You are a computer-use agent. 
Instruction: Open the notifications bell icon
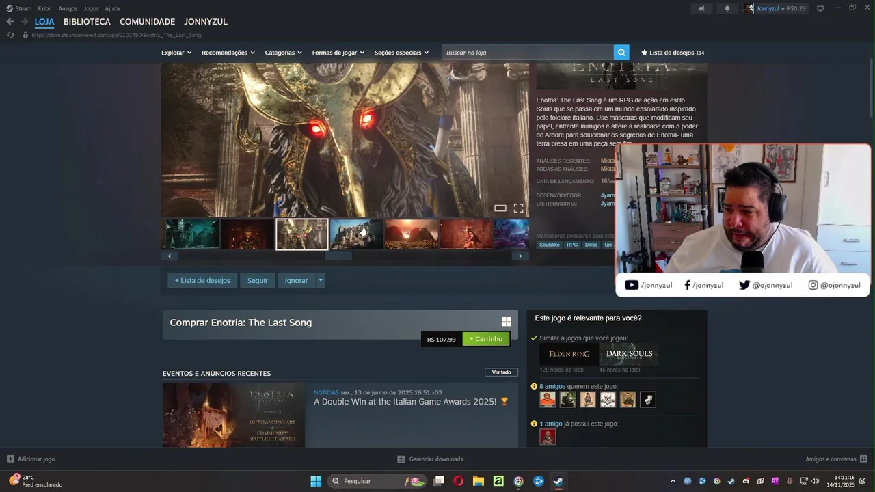pyautogui.click(x=727, y=8)
